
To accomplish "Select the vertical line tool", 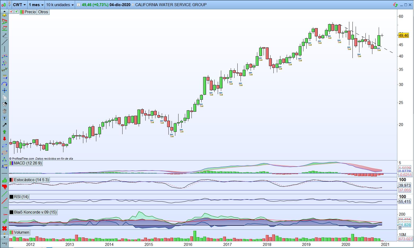I will click(4, 49).
